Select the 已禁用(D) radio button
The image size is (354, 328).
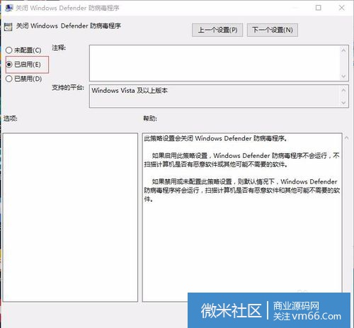9,79
